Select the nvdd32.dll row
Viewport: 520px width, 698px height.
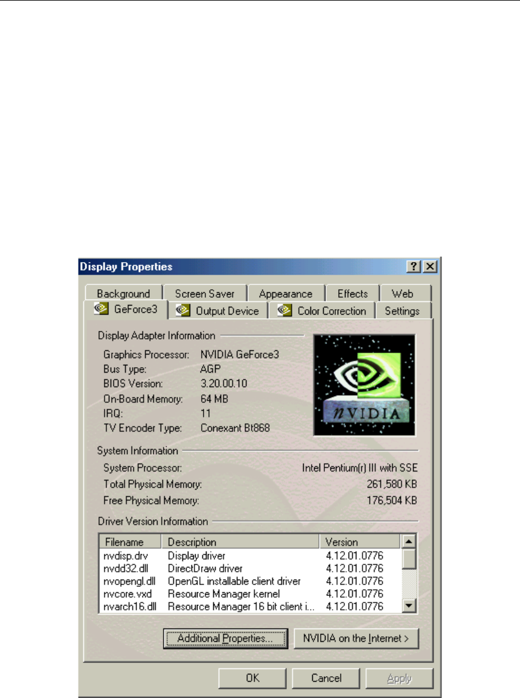pos(250,568)
